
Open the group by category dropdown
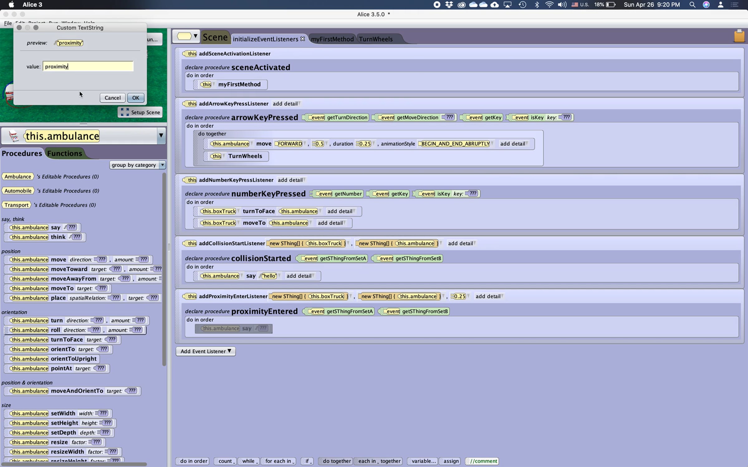click(x=137, y=165)
